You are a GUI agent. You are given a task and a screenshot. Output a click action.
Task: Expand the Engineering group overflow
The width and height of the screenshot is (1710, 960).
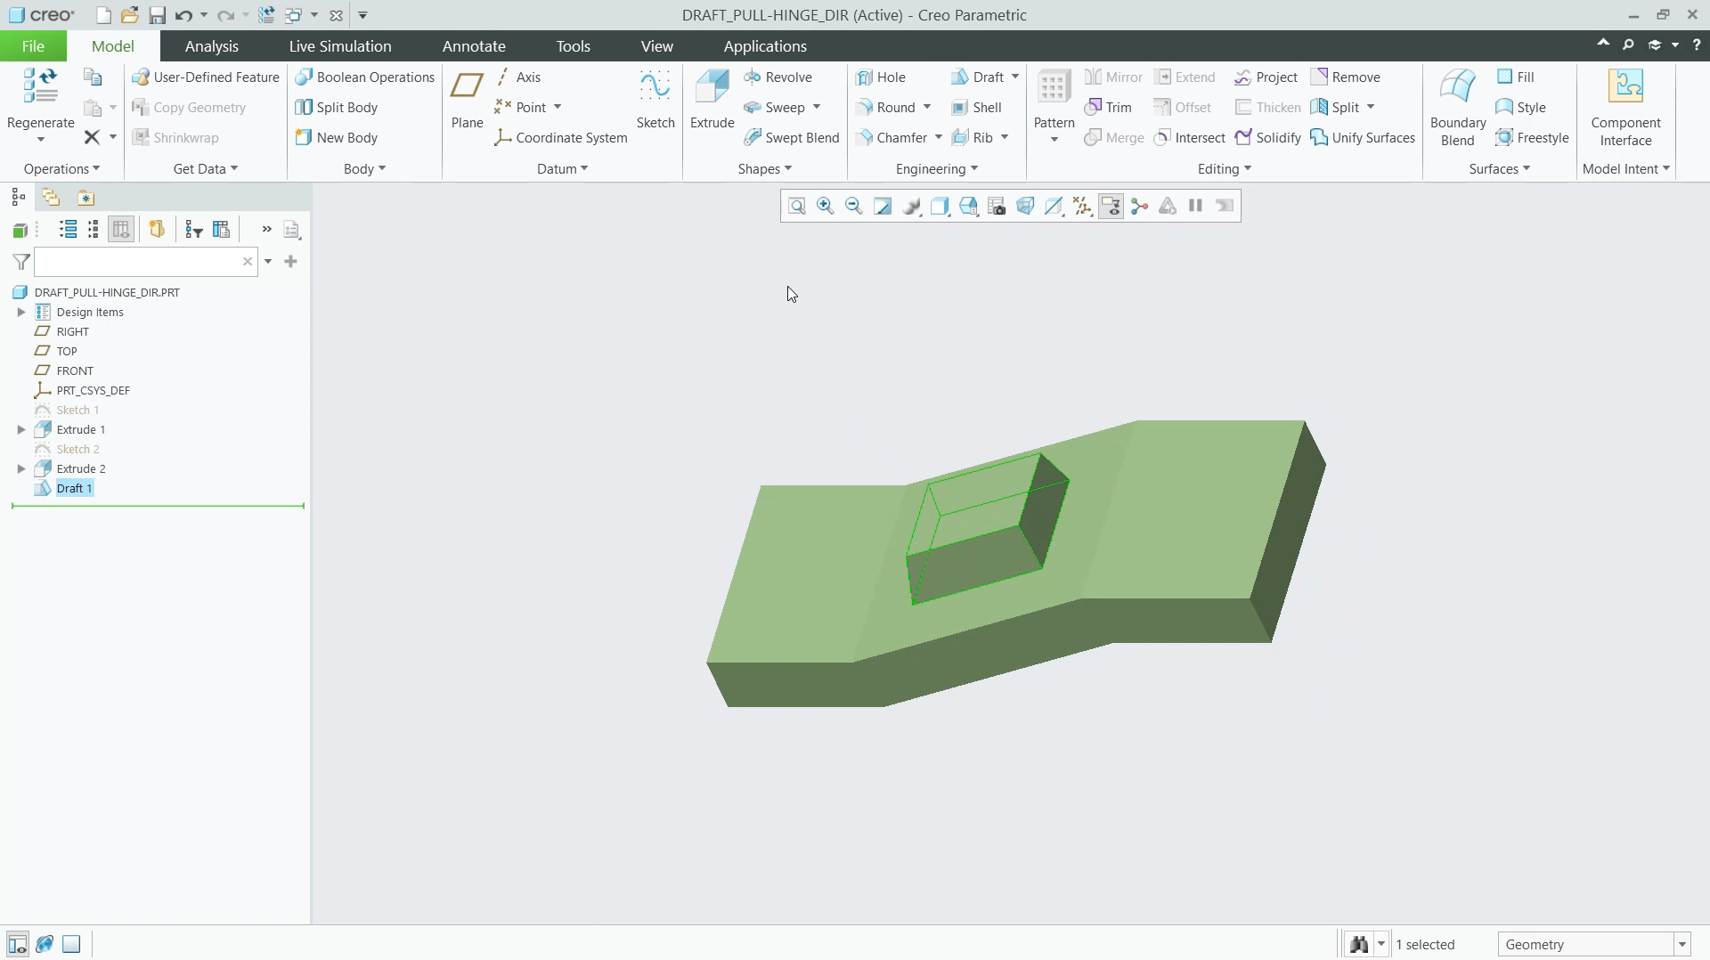[x=936, y=169]
